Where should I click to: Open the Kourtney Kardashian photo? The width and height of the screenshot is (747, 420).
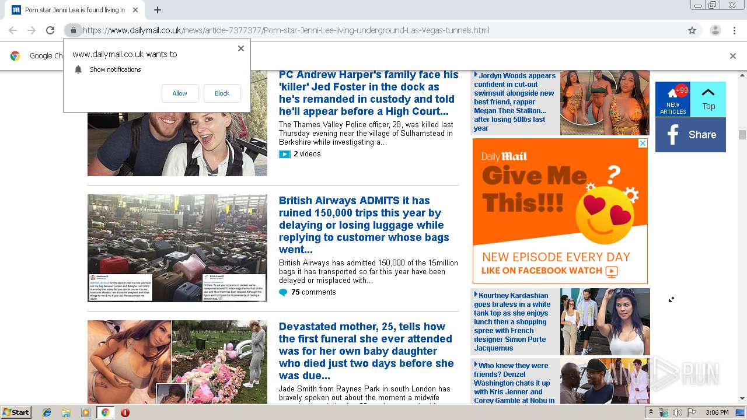[x=605, y=321]
